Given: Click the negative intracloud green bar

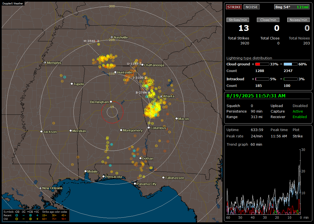Looking at the screenshot, I should (291, 79).
